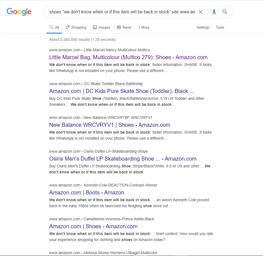Open the Amazon.com | Shoes result link
This screenshot has width=263, height=256.
(x=93, y=226)
